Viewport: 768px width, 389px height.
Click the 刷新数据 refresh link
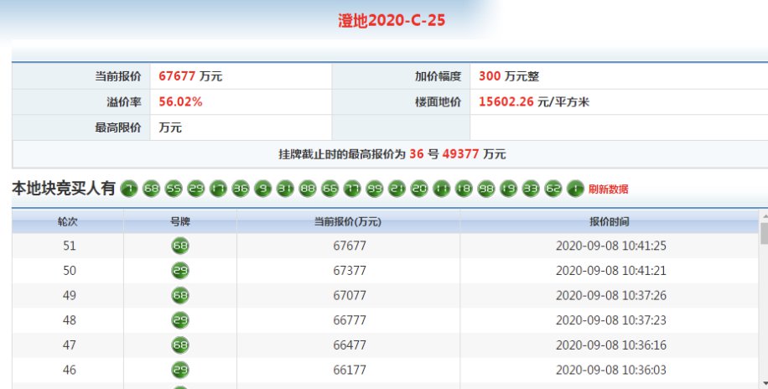pyautogui.click(x=608, y=189)
